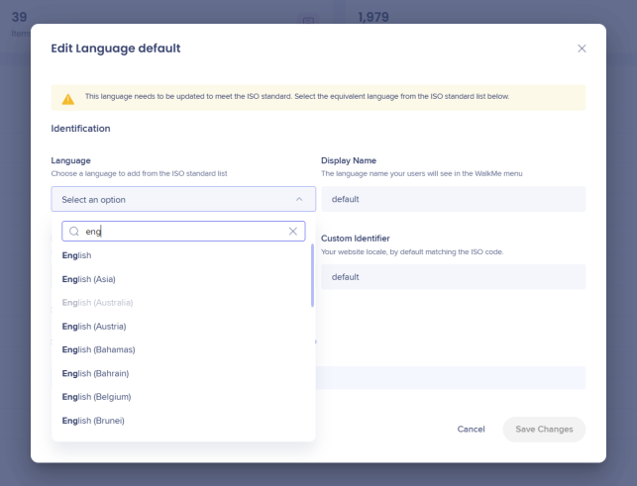This screenshot has width=637, height=486.
Task: Select English (Bahrain) entry
Action: (95, 373)
